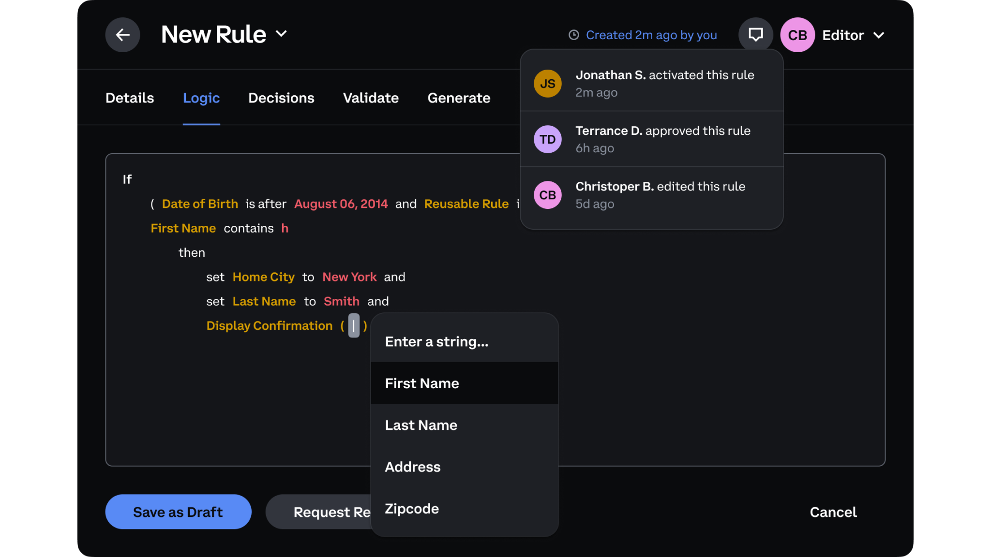Open the comments speech-bubble icon
Viewport: 991px width, 557px height.
point(755,35)
